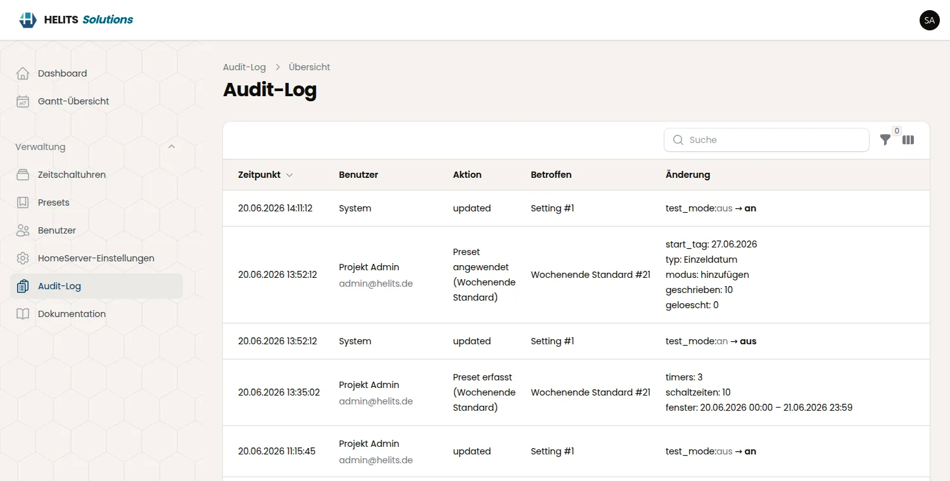The width and height of the screenshot is (950, 481).
Task: Click 'typ: Einzeldatum' change line
Action: click(702, 259)
